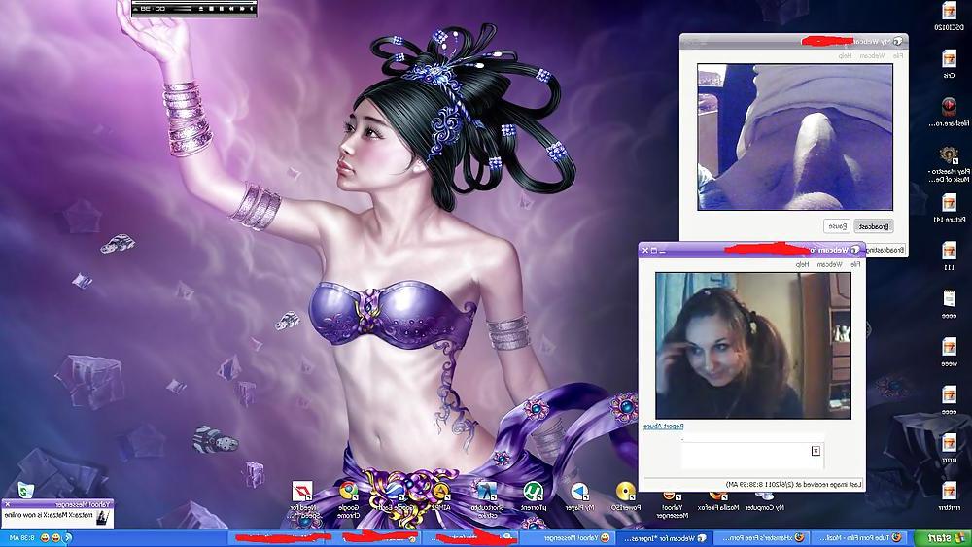Close the ad banner below Report Abuse
The image size is (972, 547).
[816, 451]
